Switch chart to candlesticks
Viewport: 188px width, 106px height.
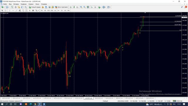74,7
